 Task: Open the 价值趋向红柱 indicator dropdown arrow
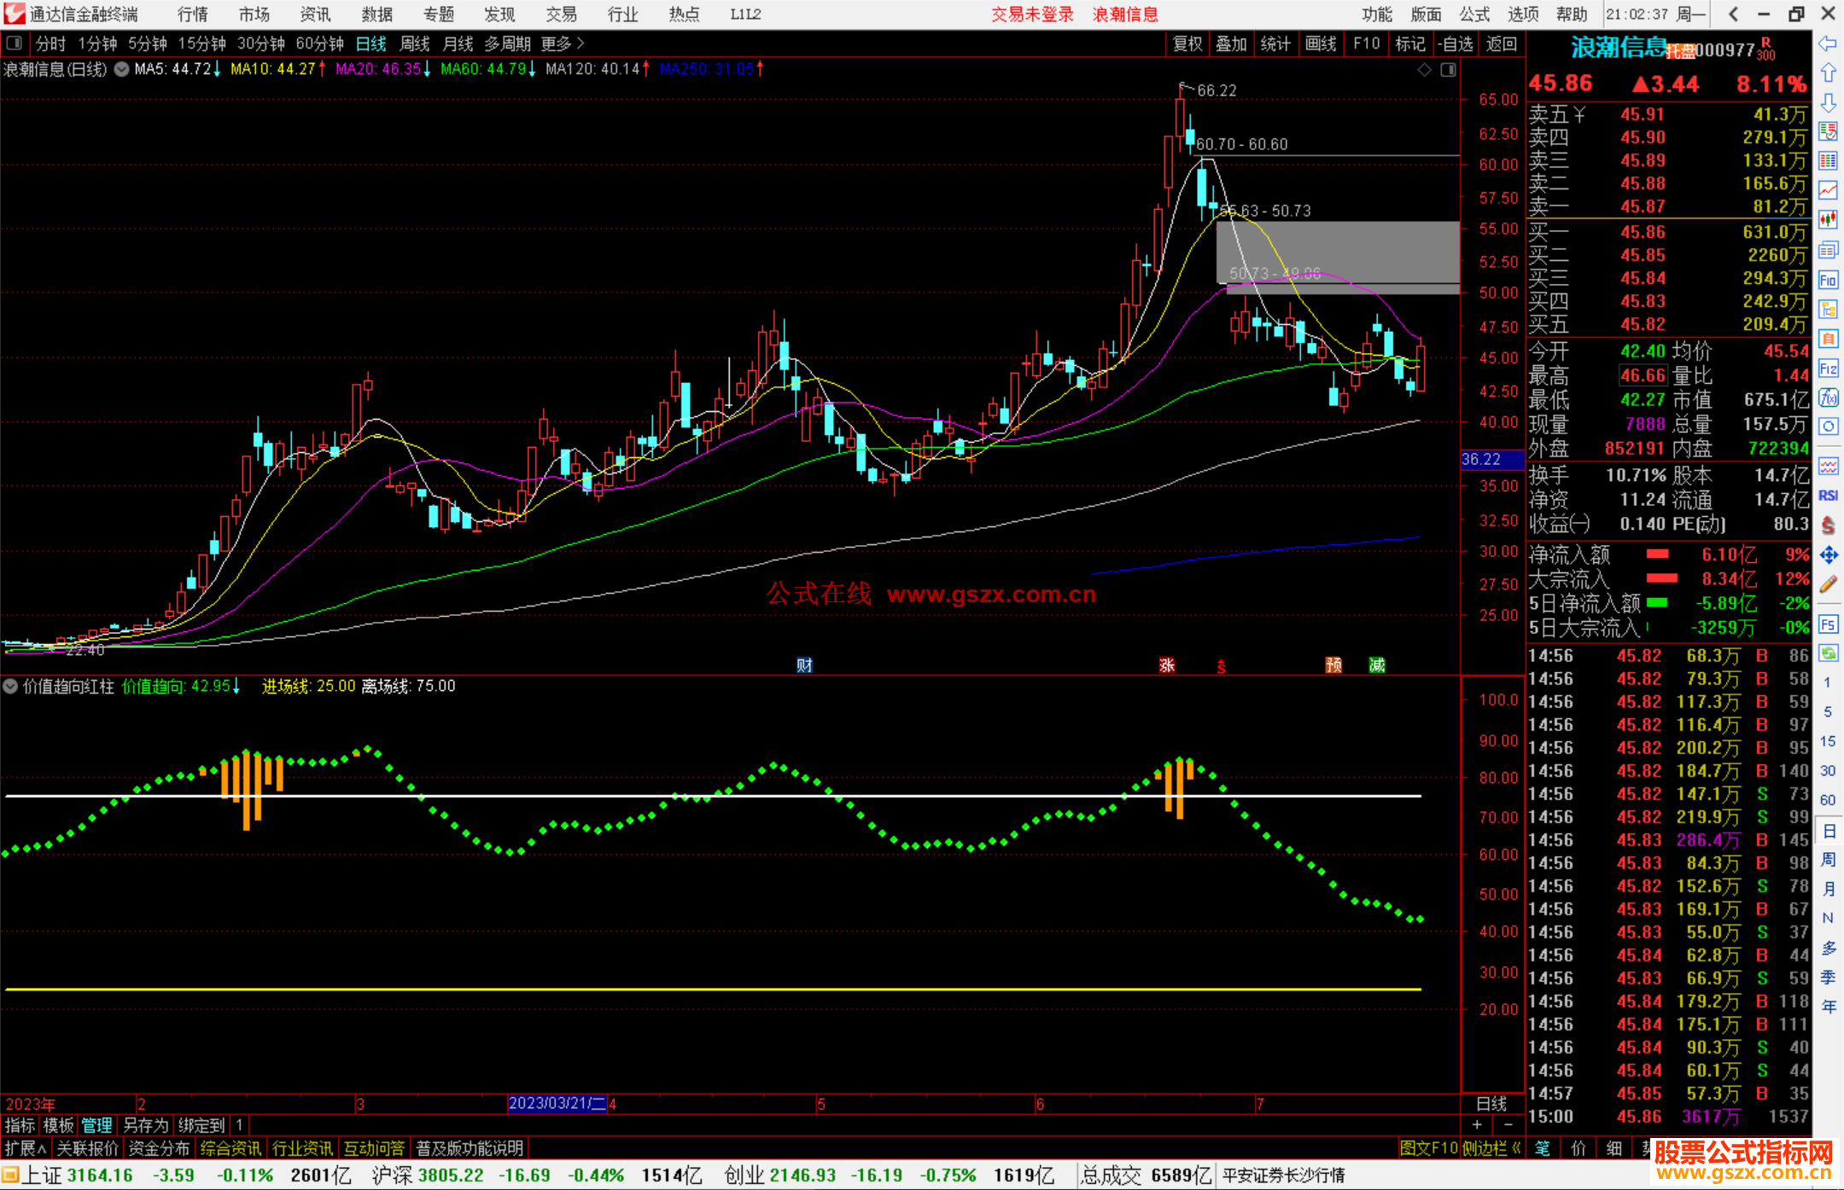10,686
